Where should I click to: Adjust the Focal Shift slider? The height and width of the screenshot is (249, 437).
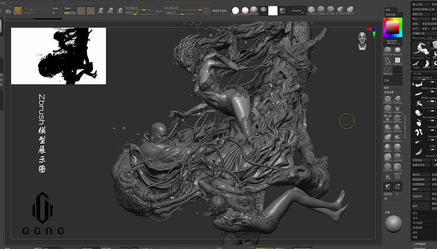click(x=144, y=8)
